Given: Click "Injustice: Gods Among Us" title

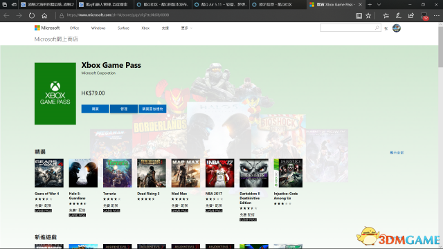Looking at the screenshot, I should 286,196.
